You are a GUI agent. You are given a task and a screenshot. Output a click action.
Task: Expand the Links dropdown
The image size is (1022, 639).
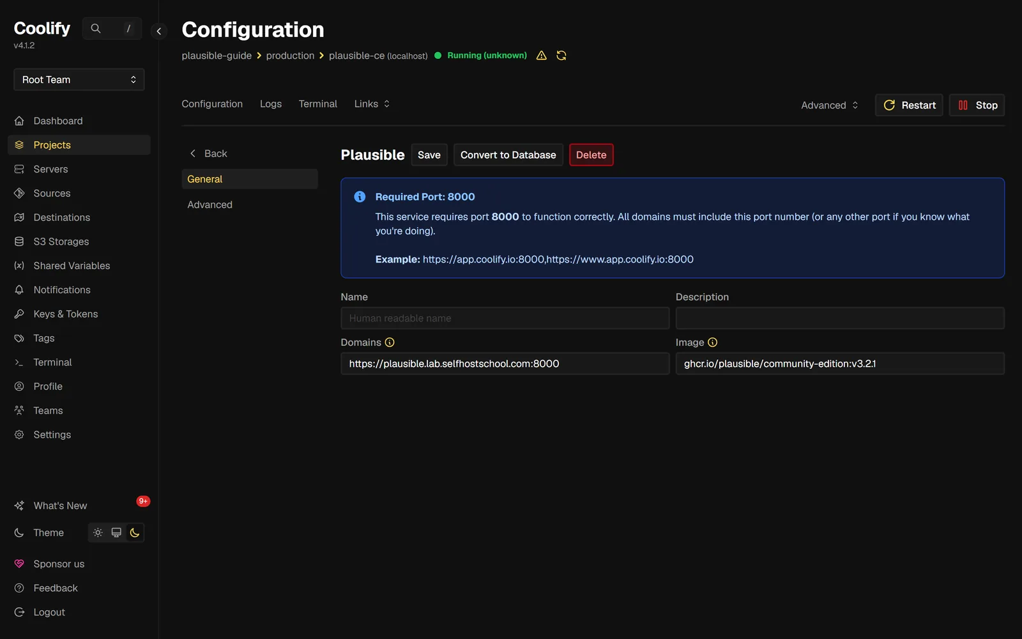coord(372,104)
